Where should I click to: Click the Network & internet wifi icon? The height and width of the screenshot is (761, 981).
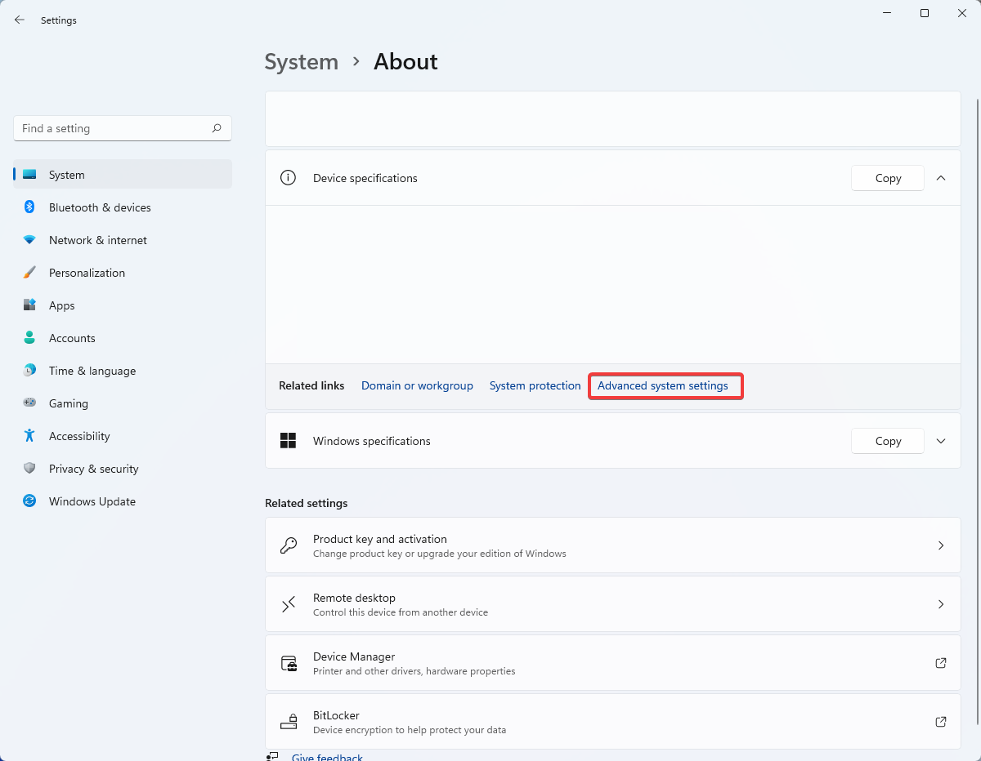click(x=29, y=240)
